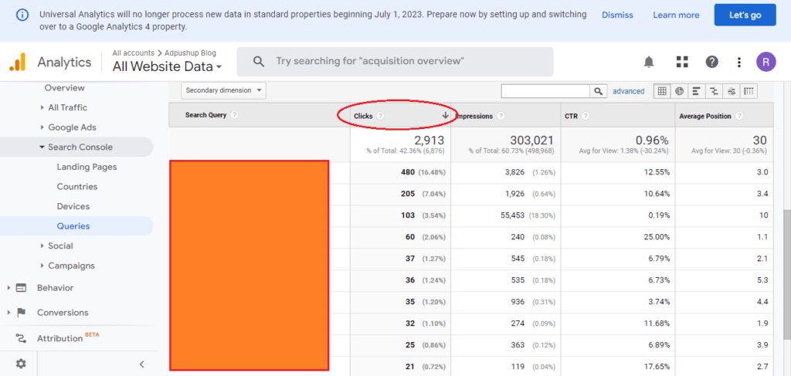The height and width of the screenshot is (376, 791).
Task: Open the notifications bell
Action: [x=649, y=62]
